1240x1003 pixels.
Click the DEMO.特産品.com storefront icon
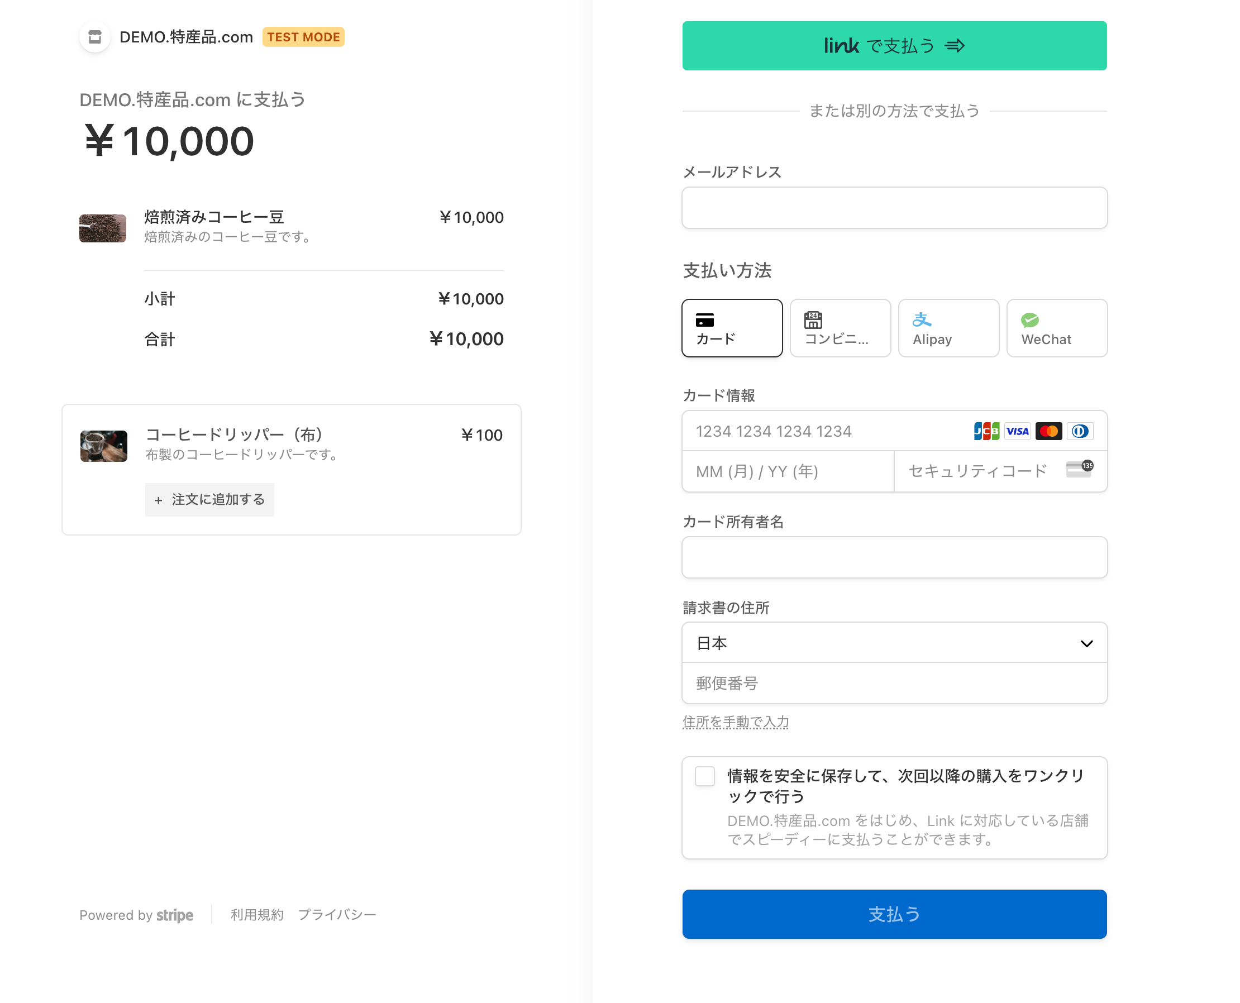pyautogui.click(x=95, y=36)
